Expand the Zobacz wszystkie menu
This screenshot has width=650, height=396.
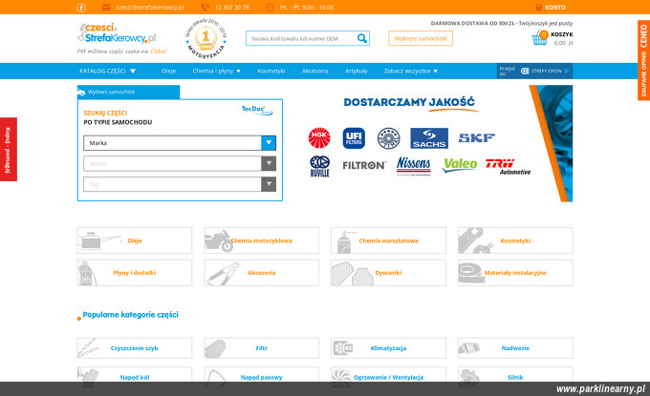(411, 72)
